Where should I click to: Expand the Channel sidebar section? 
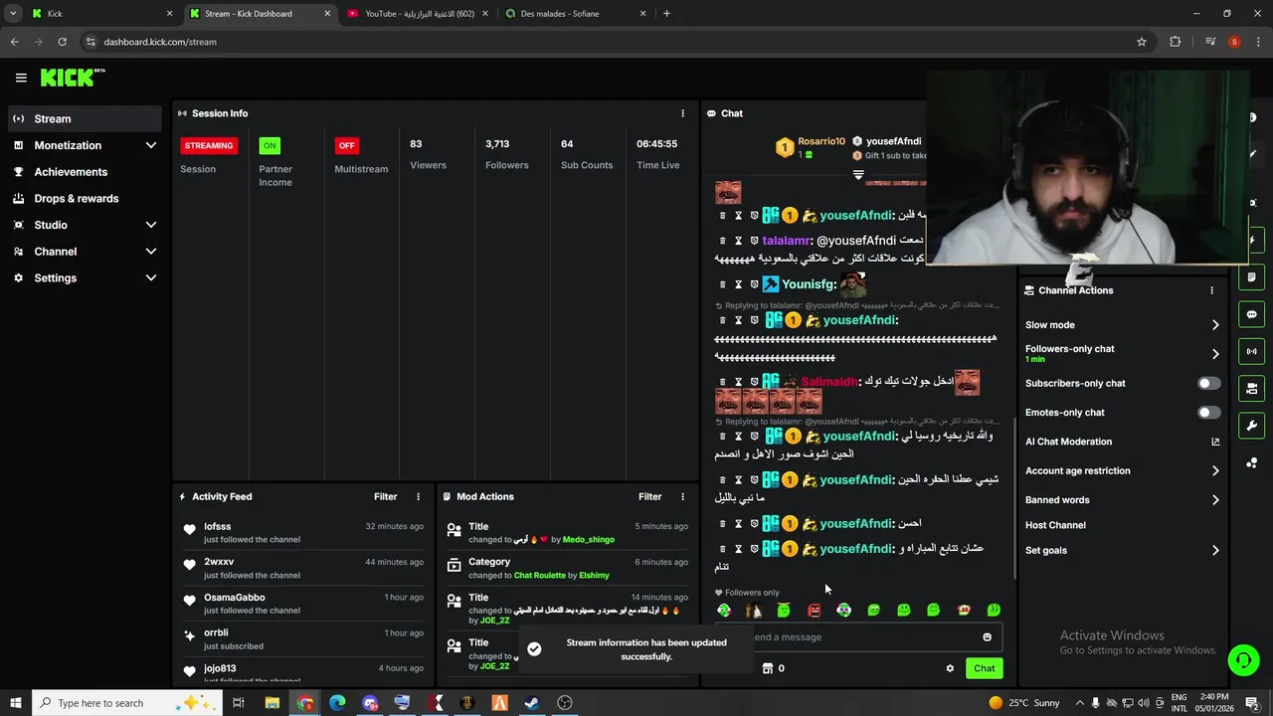click(85, 252)
